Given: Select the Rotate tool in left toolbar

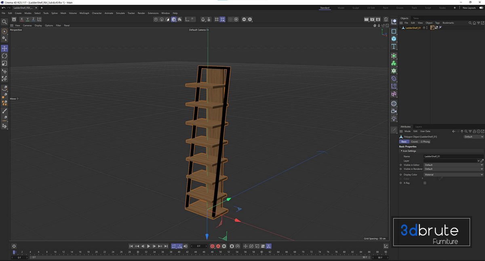Looking at the screenshot, I should (4, 56).
